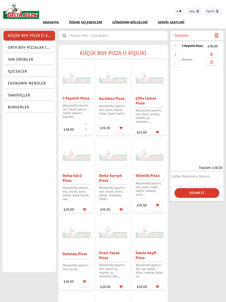This screenshot has height=302, width=226.
Task: Click the Üye Ol sign-up button
Action: [x=212, y=11]
